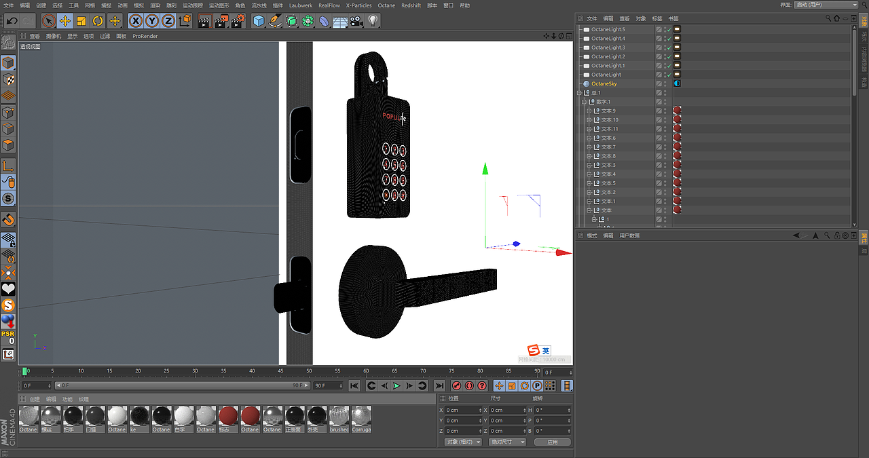Screen dimensions: 869x458
Task: Click the Subdivision Surface generator icon
Action: pyautogui.click(x=291, y=21)
